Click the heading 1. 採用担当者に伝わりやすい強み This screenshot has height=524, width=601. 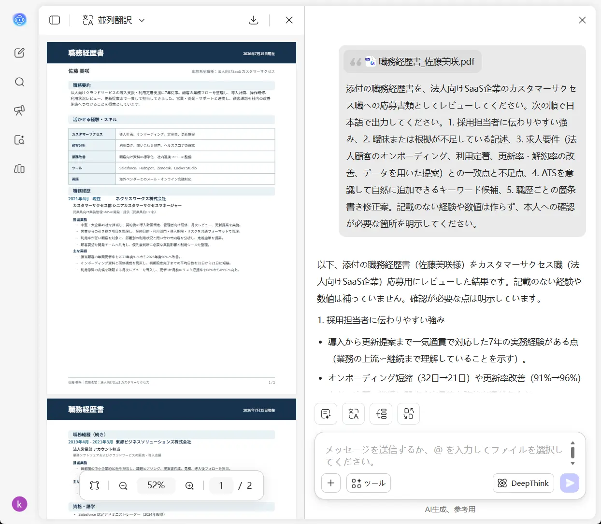pyautogui.click(x=381, y=320)
